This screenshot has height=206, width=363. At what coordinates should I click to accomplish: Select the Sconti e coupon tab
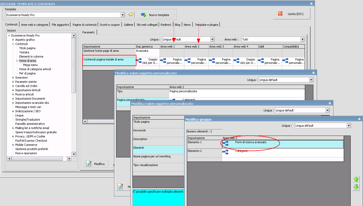110,25
